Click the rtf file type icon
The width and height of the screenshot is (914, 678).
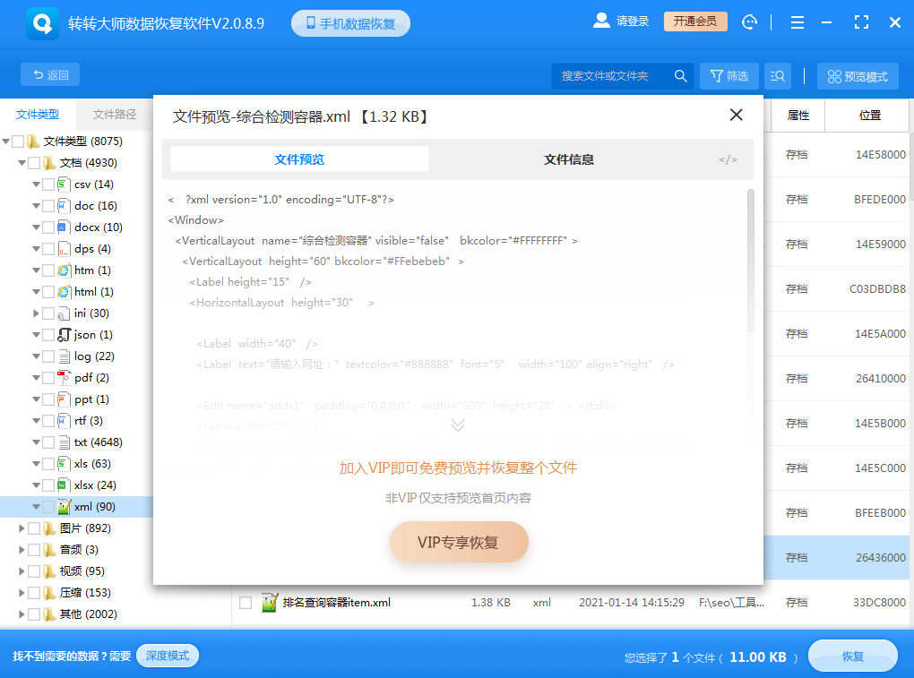(64, 421)
